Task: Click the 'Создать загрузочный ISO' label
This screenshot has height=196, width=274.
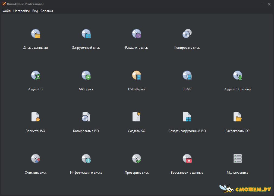Action: click(187, 131)
